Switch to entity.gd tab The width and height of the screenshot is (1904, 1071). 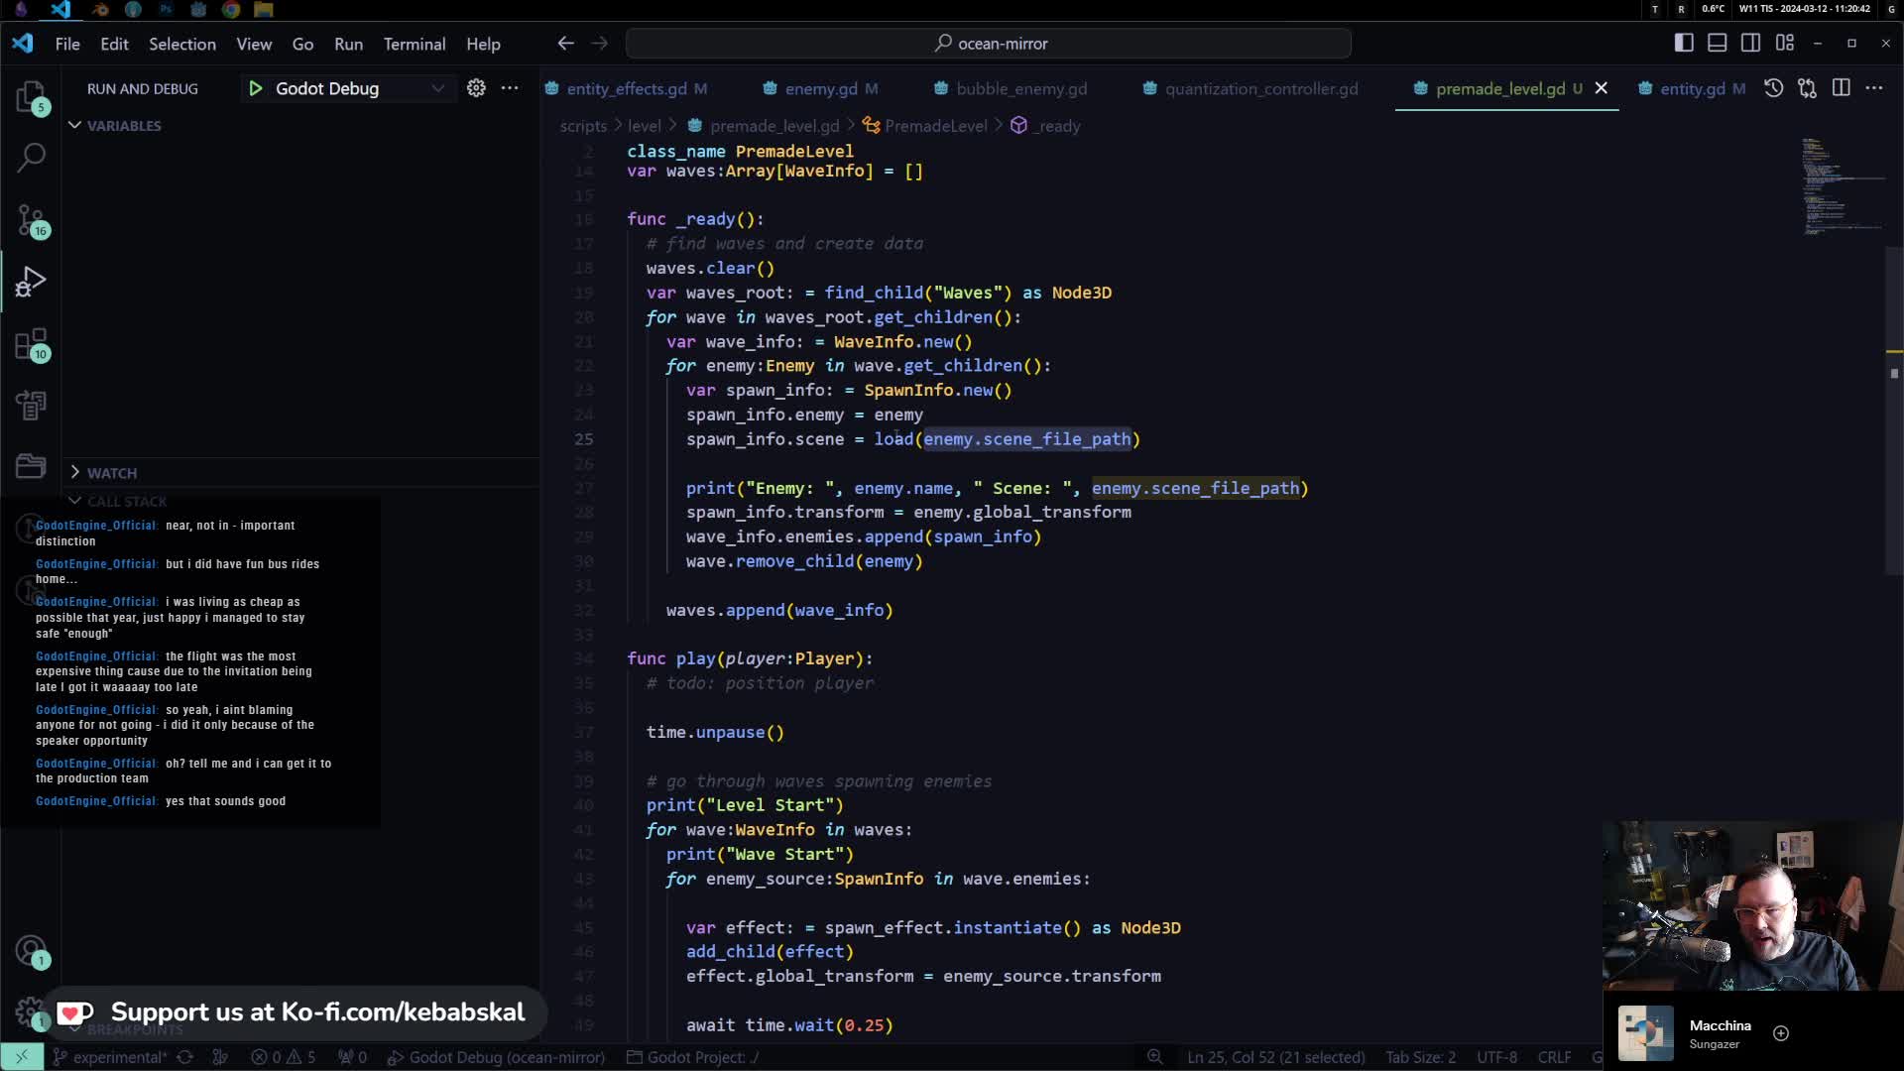tap(1693, 88)
